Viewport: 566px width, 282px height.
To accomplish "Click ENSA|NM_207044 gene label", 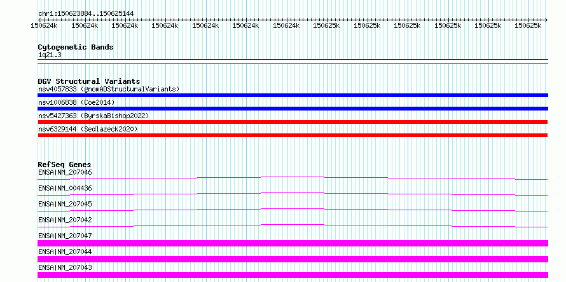I will tap(65, 252).
